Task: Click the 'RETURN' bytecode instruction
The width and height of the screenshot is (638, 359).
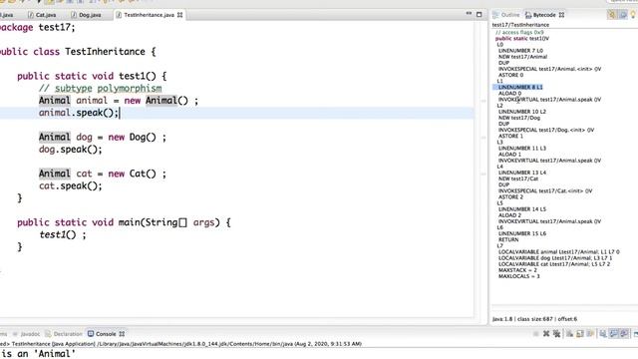Action: [x=508, y=239]
